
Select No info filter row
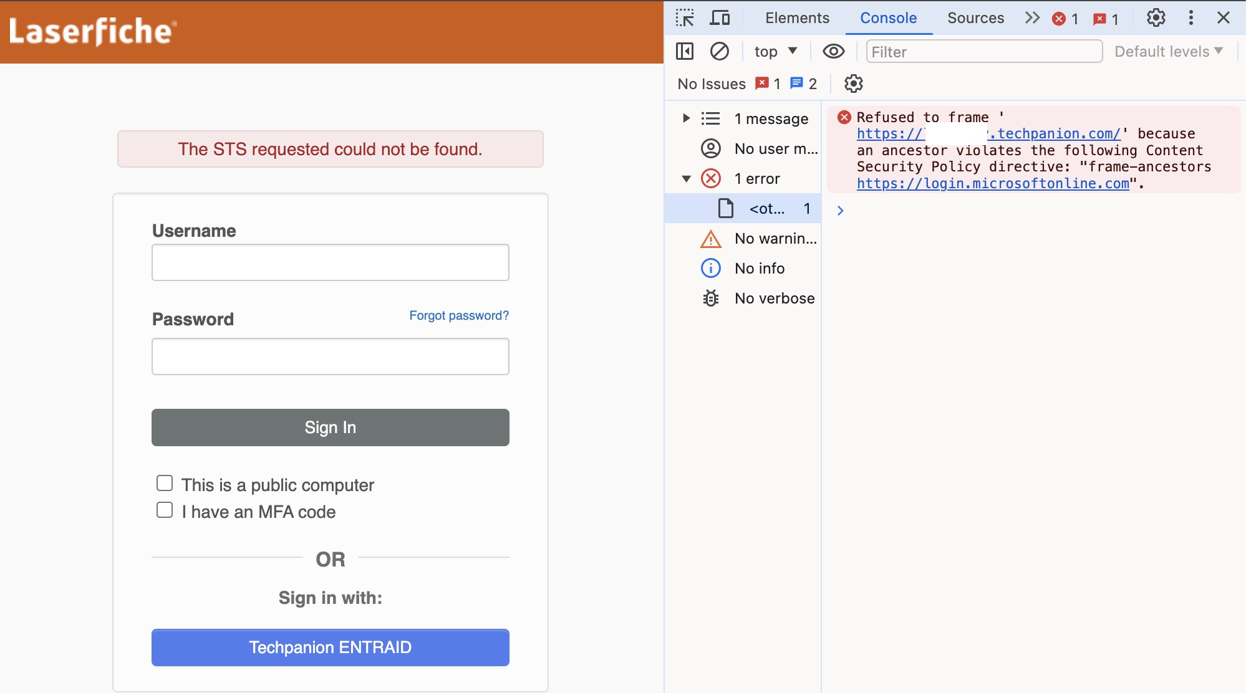point(743,268)
